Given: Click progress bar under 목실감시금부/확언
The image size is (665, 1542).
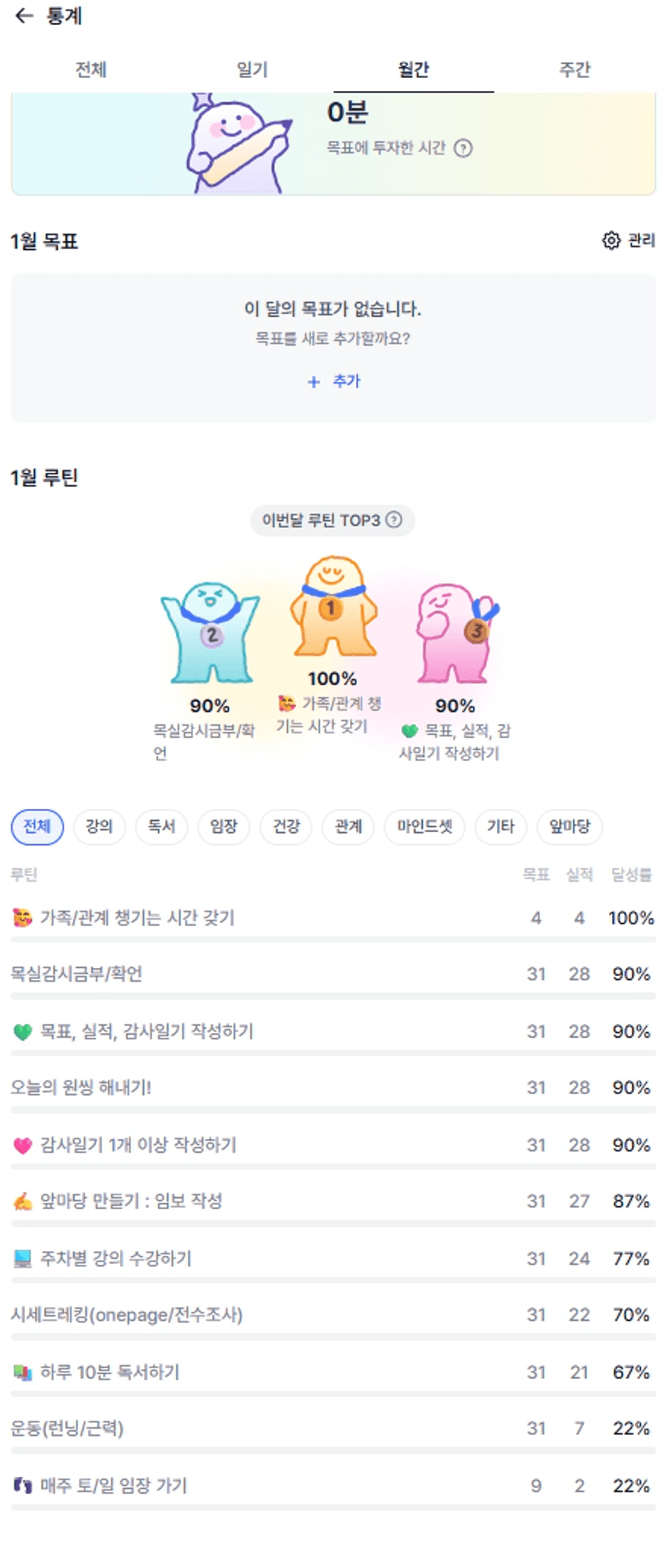Looking at the screenshot, I should pos(333,997).
